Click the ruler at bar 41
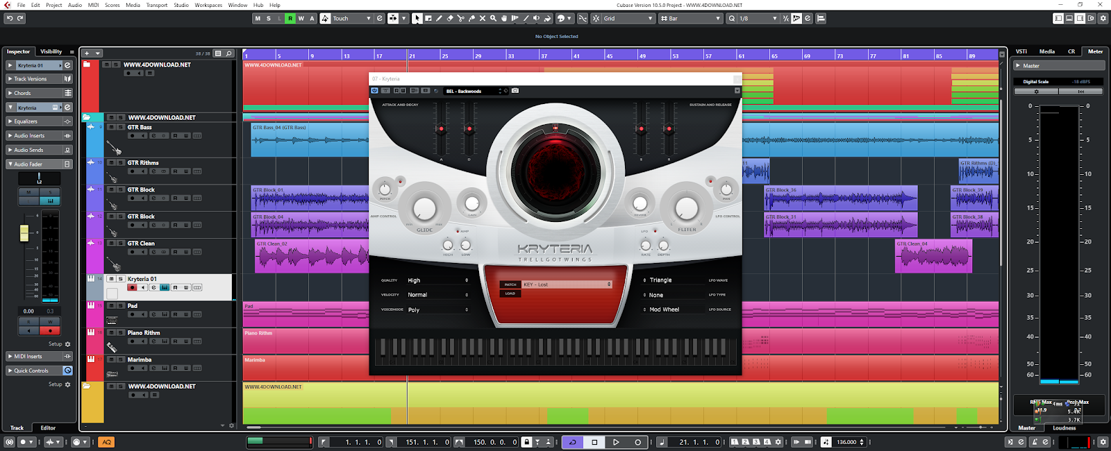Image resolution: width=1111 pixels, height=451 pixels. coord(576,56)
